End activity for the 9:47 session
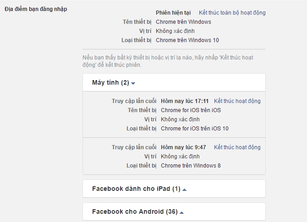Viewport: 307px width, 222px height. [x=237, y=147]
